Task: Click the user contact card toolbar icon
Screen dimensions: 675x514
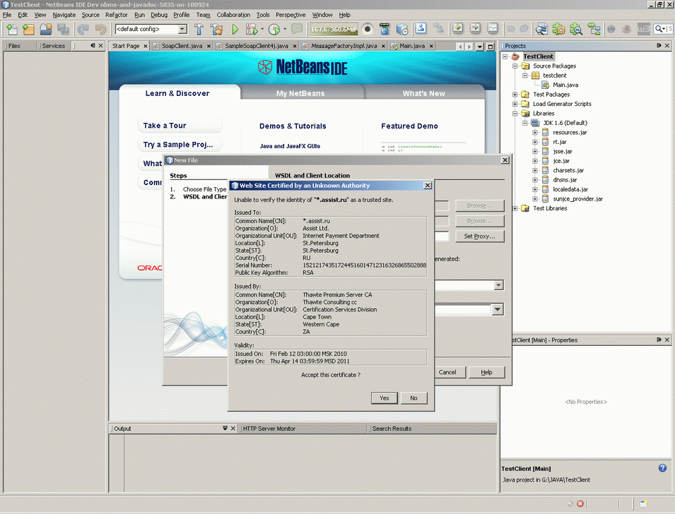Action: [x=421, y=28]
